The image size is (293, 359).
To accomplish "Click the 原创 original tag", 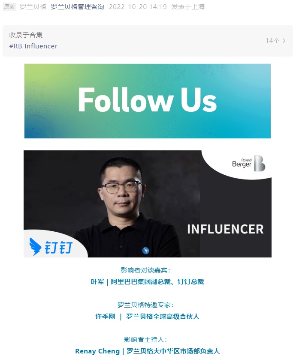I will click(9, 6).
